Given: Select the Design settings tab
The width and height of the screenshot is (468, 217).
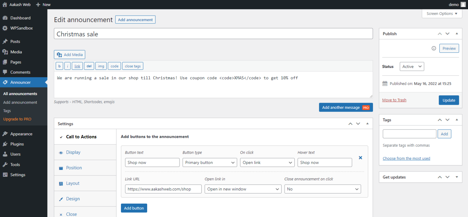Looking at the screenshot, I should pos(73,199).
